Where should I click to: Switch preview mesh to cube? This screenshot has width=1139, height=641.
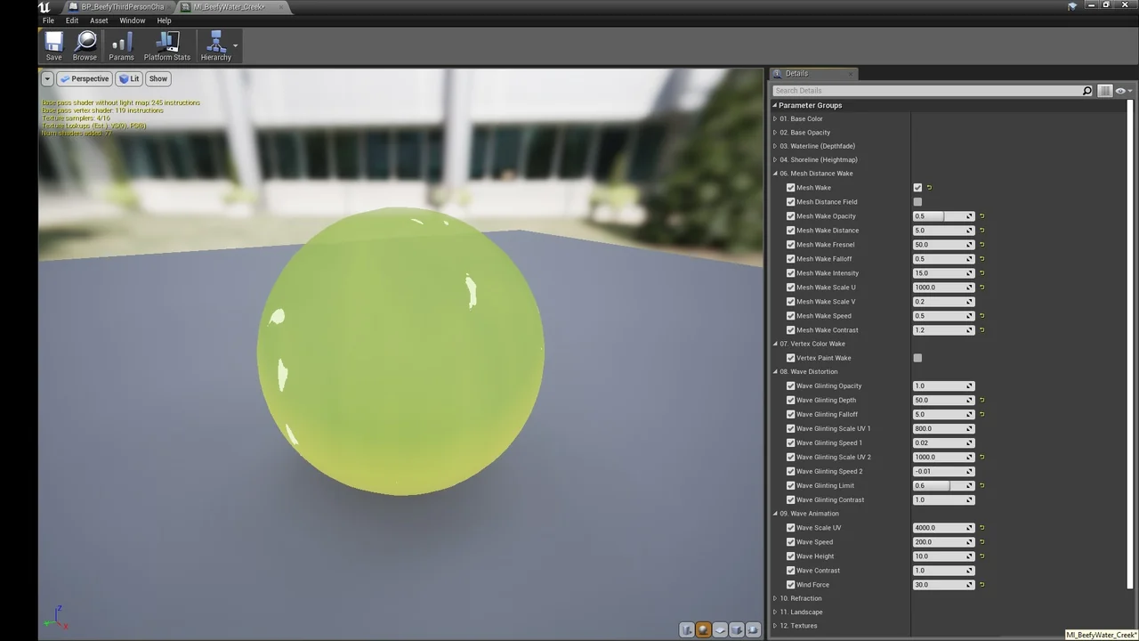(738, 630)
